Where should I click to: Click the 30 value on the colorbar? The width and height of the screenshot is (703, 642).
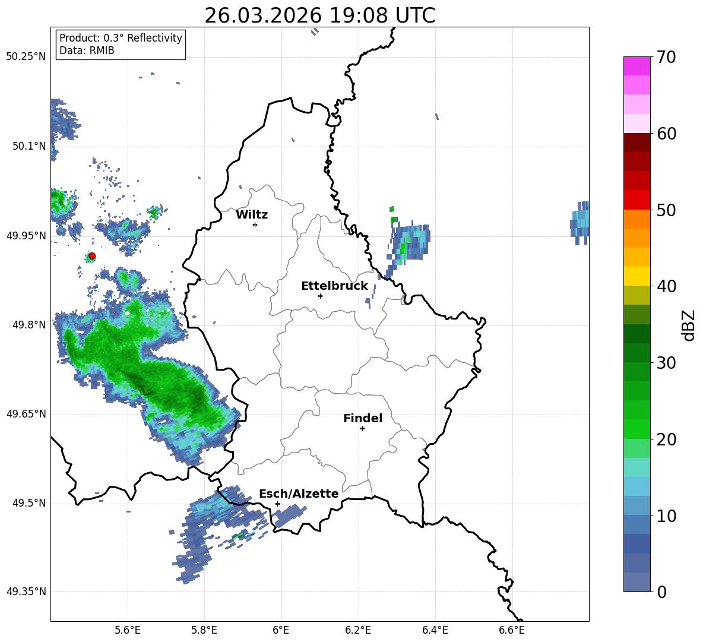point(666,363)
